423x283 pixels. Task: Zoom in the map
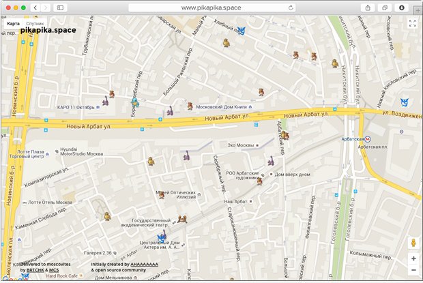[x=413, y=258]
